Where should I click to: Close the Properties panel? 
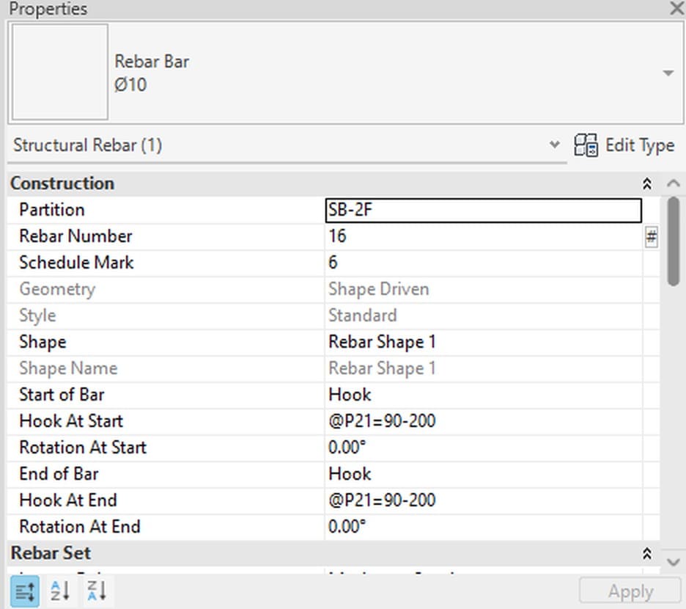point(676,8)
